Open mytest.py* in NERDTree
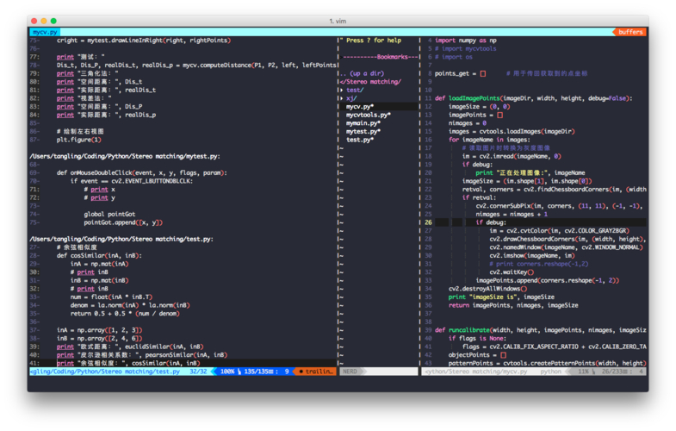The image size is (676, 431). [363, 131]
